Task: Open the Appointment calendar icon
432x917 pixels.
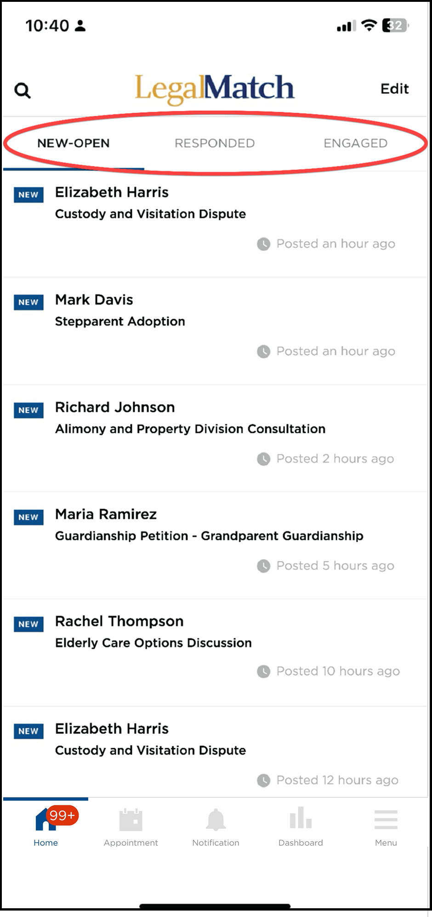Action: (131, 820)
